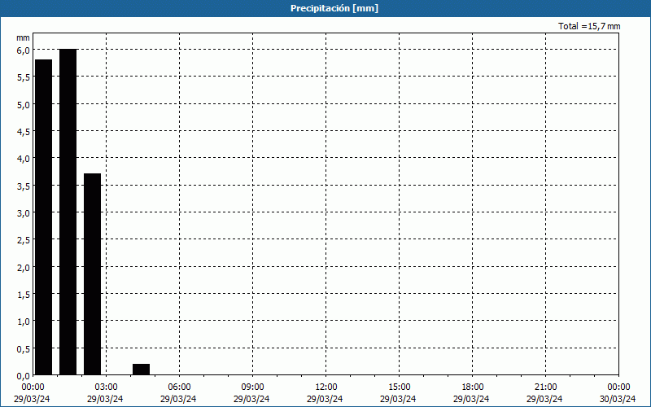Click the 1,5 y-axis value
Screen dimensions: 651x407
(24, 295)
